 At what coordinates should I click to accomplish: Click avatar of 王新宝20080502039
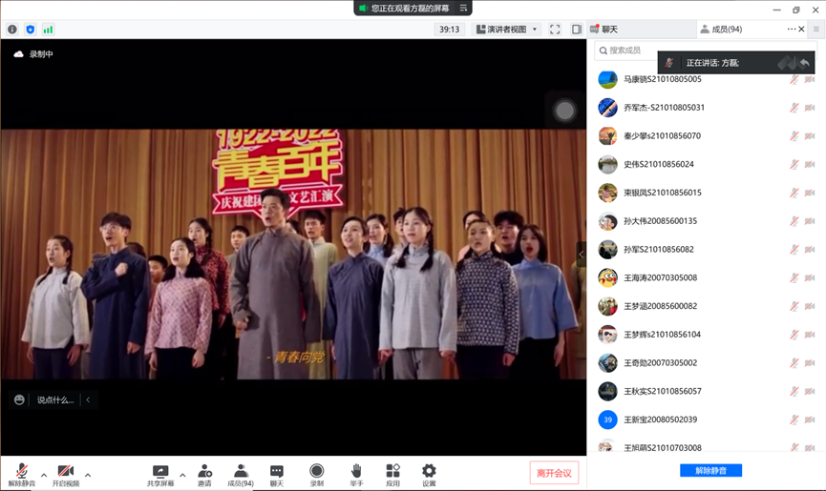(607, 419)
